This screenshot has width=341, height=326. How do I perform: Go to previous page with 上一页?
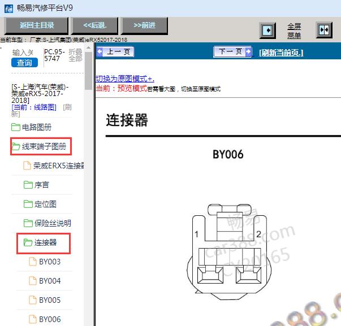pyautogui.click(x=115, y=52)
